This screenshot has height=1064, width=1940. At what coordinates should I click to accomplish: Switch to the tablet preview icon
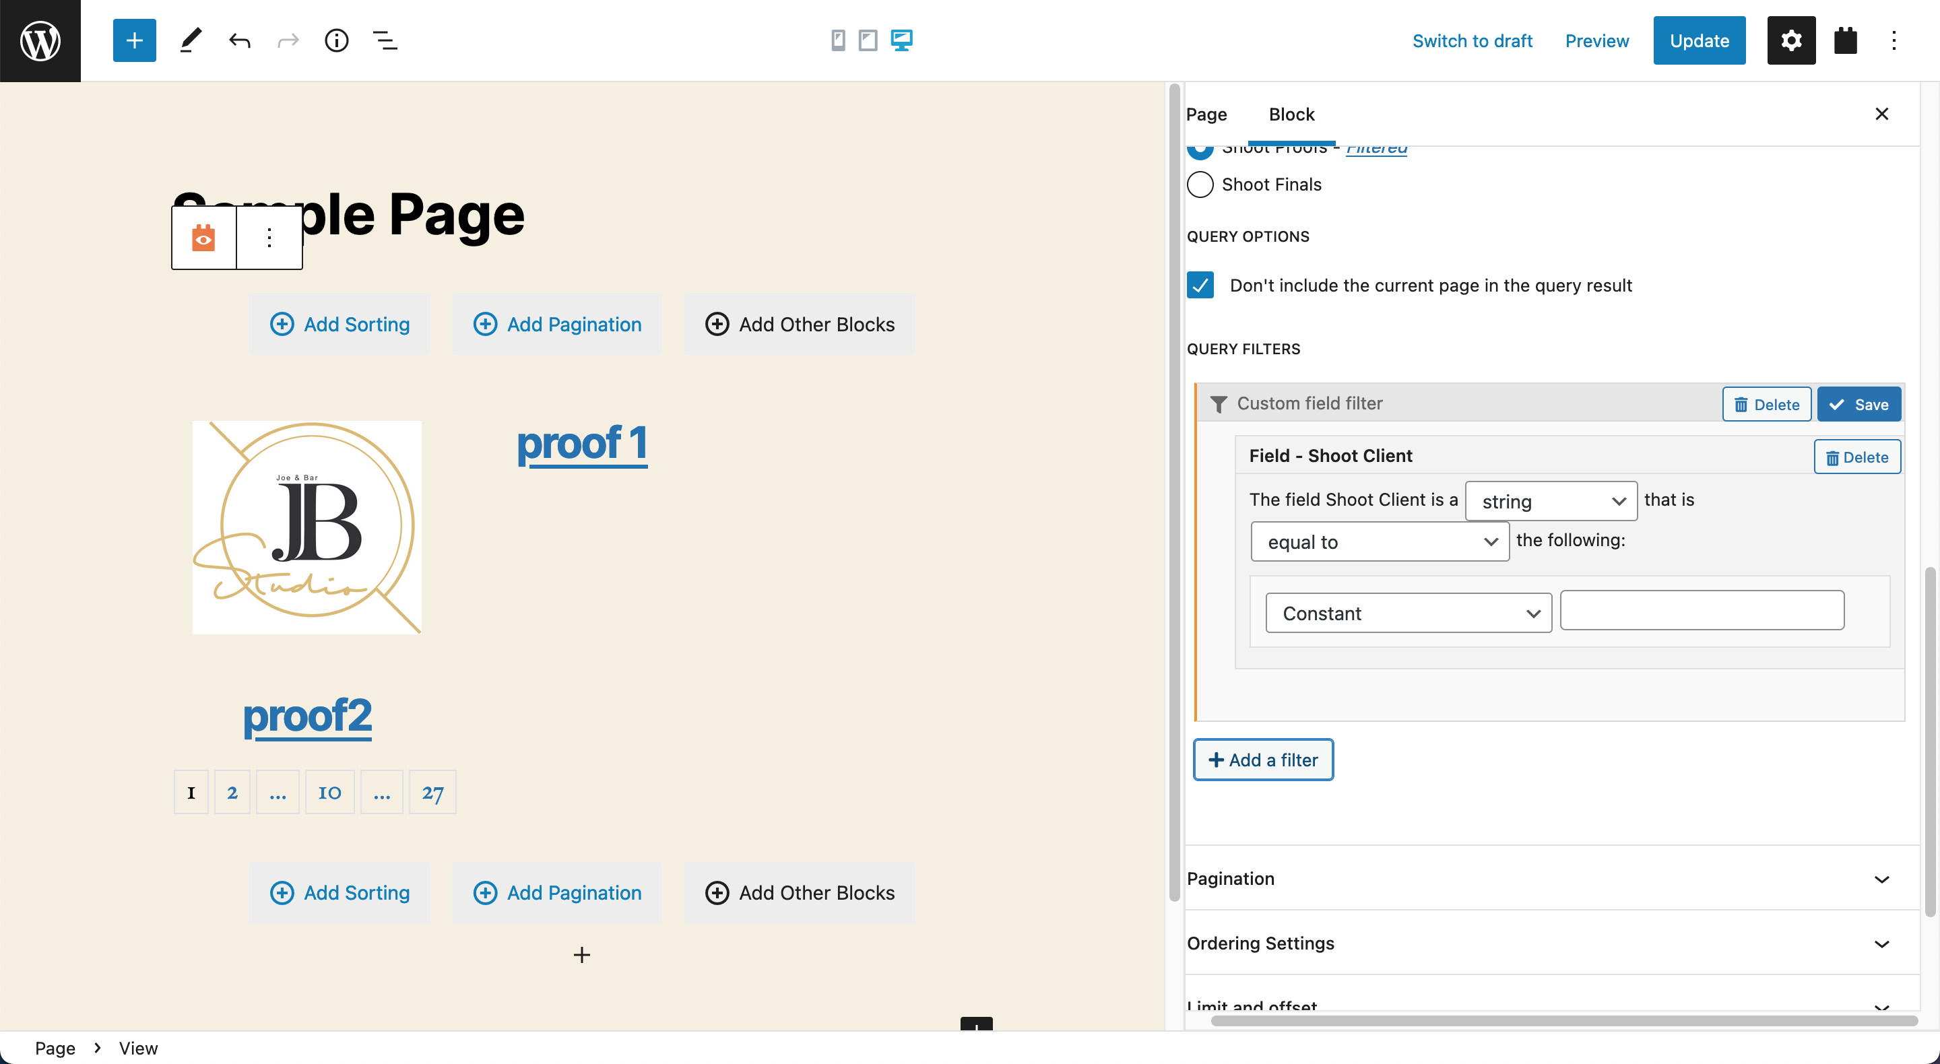click(x=868, y=40)
